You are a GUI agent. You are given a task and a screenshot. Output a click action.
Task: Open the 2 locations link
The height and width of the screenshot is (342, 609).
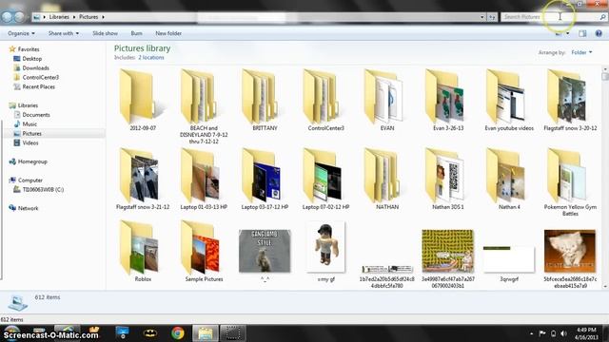tap(151, 57)
